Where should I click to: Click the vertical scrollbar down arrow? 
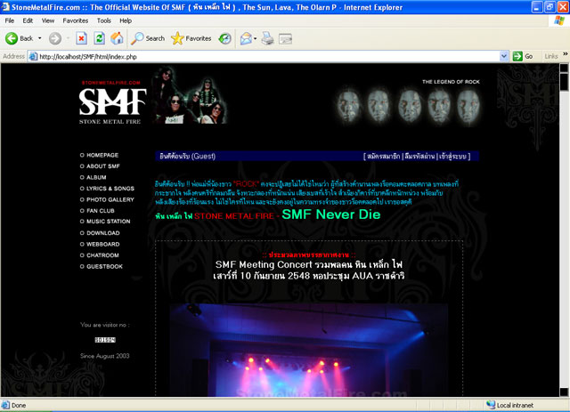coord(564,392)
